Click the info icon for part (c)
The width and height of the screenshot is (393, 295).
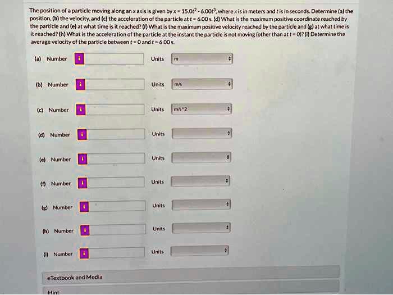[x=81, y=110]
